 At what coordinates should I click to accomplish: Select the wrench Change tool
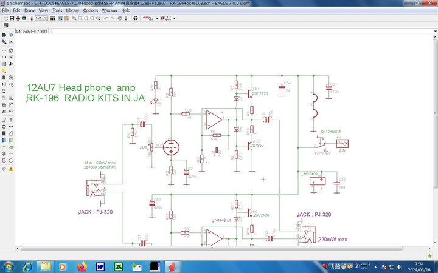[x=11, y=63]
